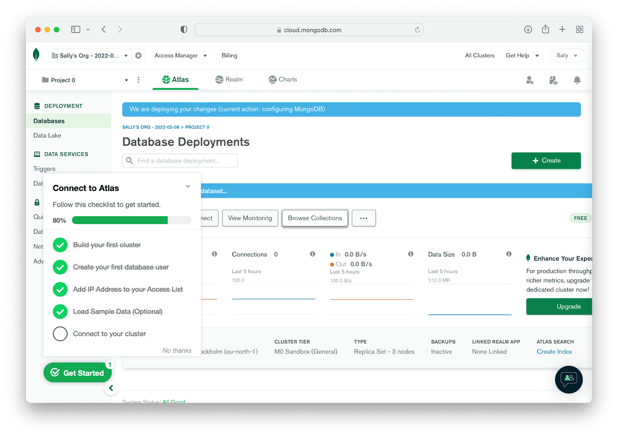Open organization settings gear icon

138,56
